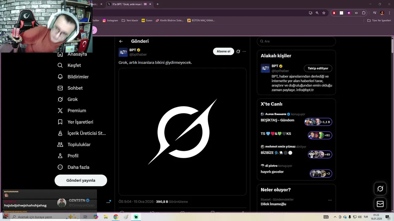Open BÜTÜN MAÇ KANA... bookmark
Screen dimensions: 394x221
[x=201, y=21]
